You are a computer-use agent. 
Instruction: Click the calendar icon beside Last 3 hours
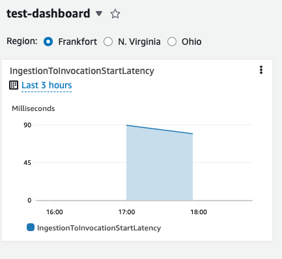(14, 85)
